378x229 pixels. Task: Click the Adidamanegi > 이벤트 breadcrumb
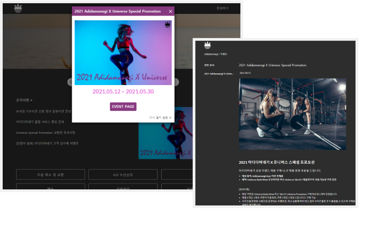(216, 54)
